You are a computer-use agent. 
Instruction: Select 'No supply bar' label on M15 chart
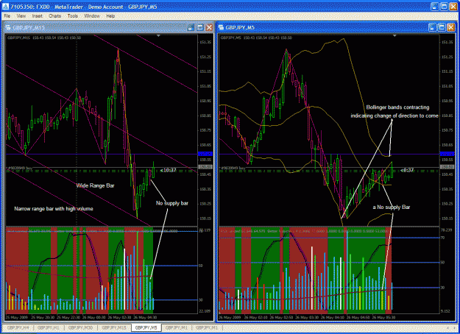(x=172, y=203)
